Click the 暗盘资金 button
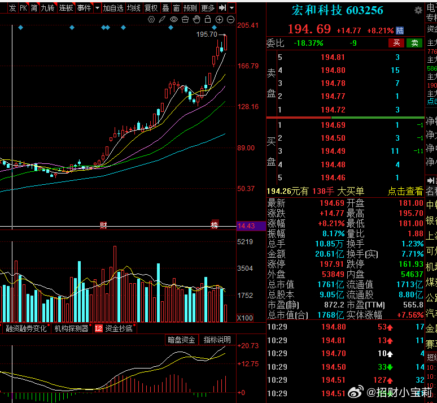This screenshot has width=437, height=403. [181, 340]
